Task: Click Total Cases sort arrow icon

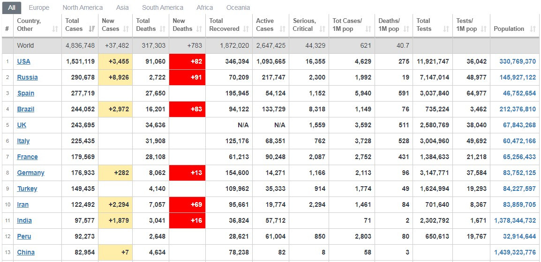Action: (x=92, y=29)
